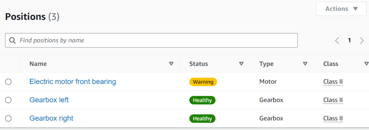This screenshot has height=130, width=369.
Task: Click Healthy badge in Gearbox left row
Action: (x=203, y=100)
